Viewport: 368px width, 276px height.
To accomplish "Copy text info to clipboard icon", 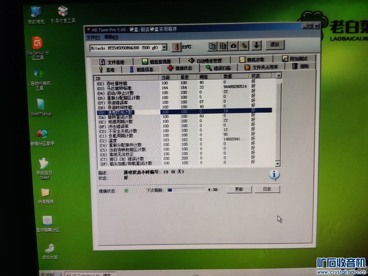I will (x=213, y=46).
